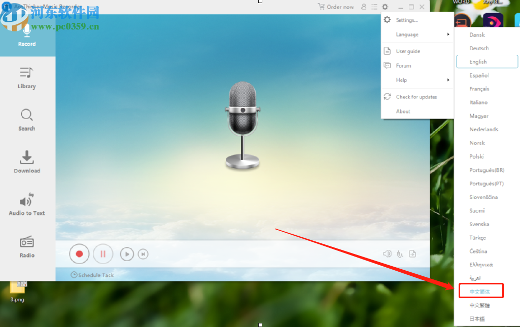Viewport: 520px width, 327px height.
Task: Click the Settings gear icon in menu
Action: pyautogui.click(x=387, y=20)
